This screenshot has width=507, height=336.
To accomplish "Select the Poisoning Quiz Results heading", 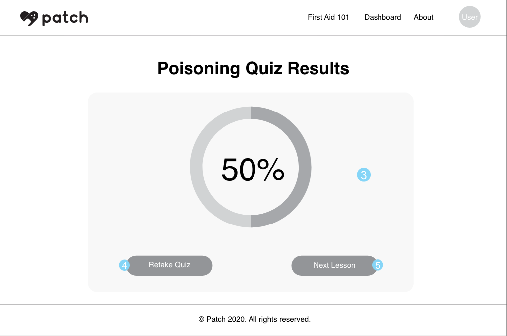I will pos(253,68).
